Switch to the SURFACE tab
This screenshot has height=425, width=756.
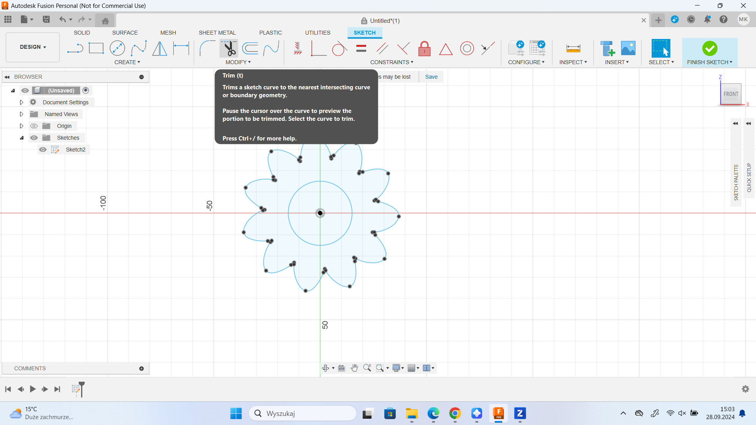pos(125,33)
